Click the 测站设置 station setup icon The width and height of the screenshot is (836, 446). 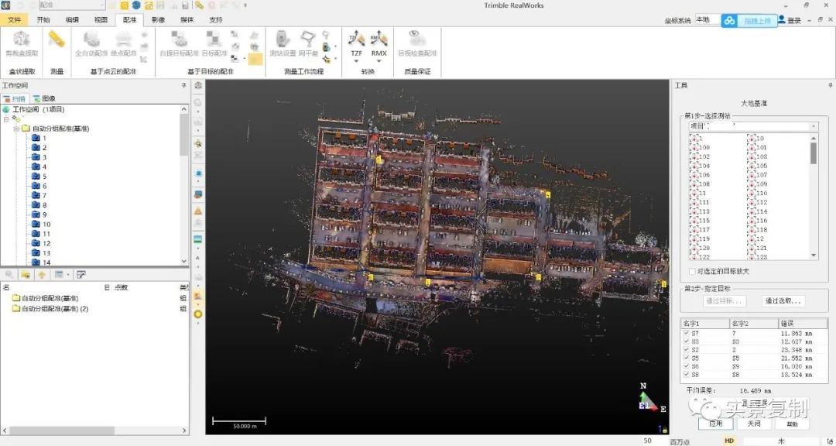point(282,40)
